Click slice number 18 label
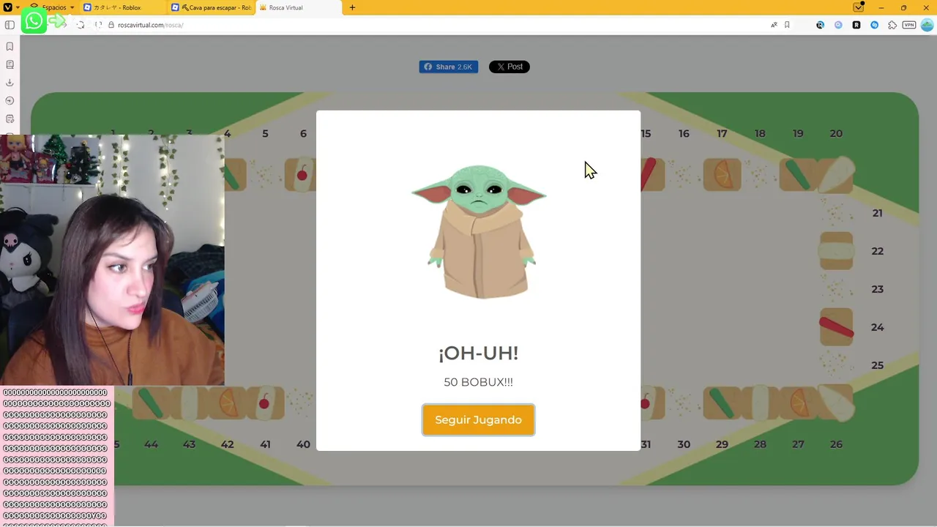 (x=760, y=133)
